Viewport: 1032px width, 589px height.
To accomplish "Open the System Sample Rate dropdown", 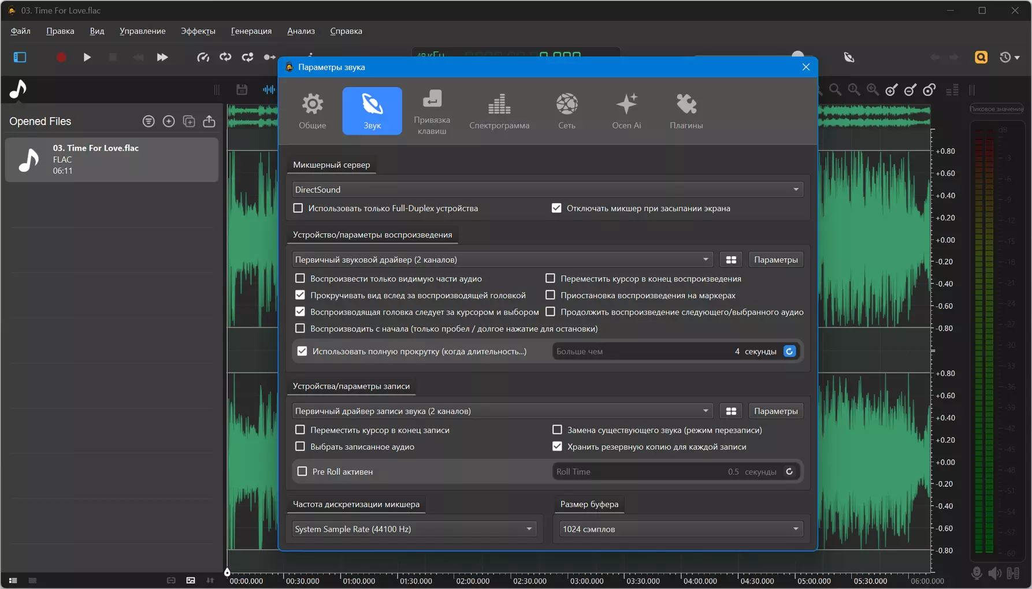I will (414, 529).
